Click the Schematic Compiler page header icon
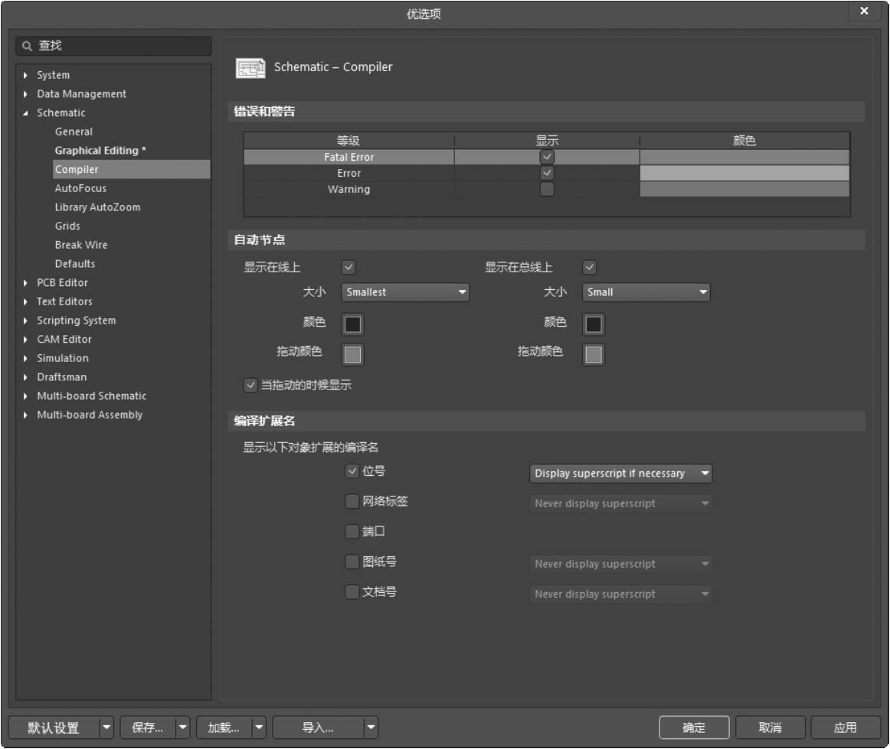The width and height of the screenshot is (890, 749). pos(250,68)
